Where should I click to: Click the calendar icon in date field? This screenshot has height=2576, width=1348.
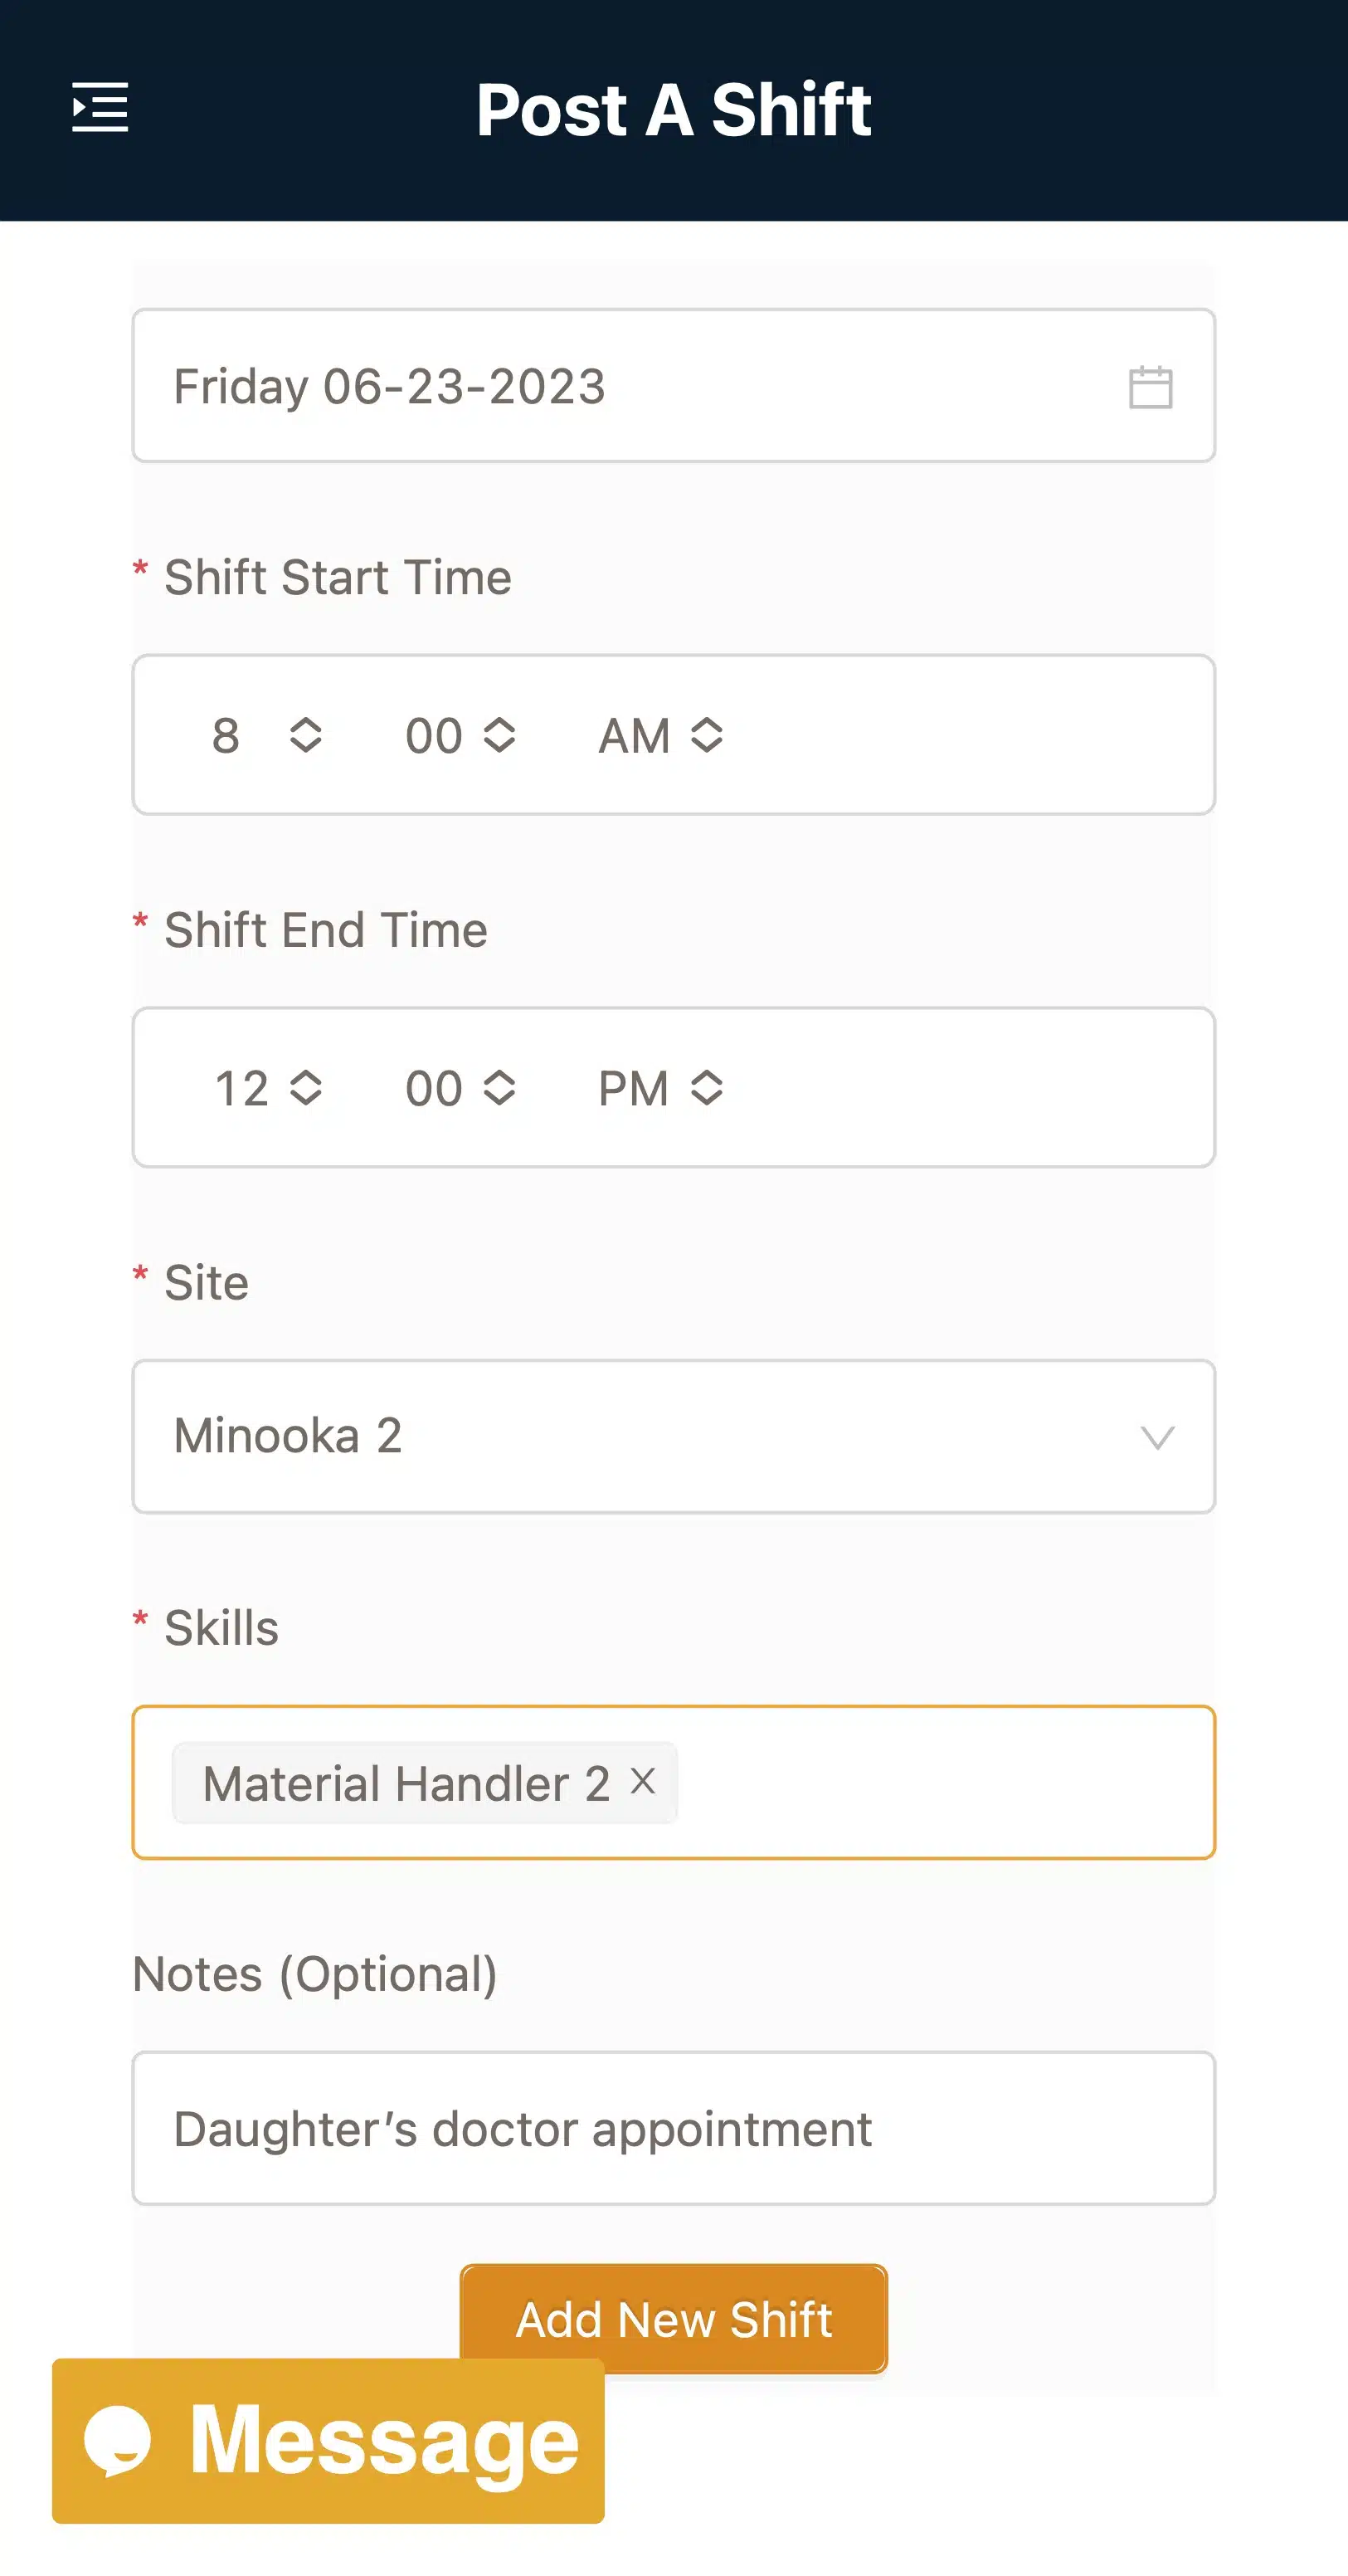1149,387
